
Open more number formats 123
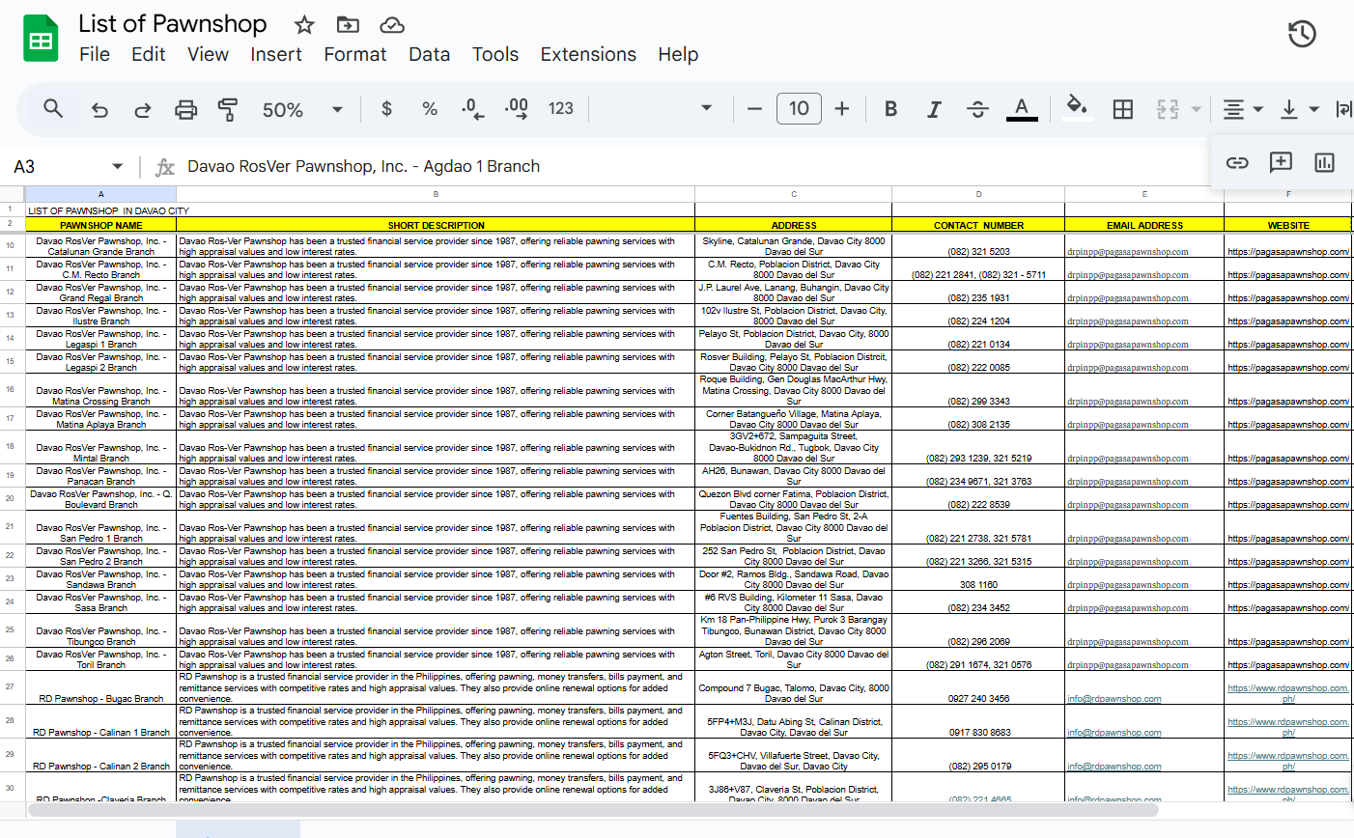click(x=561, y=109)
